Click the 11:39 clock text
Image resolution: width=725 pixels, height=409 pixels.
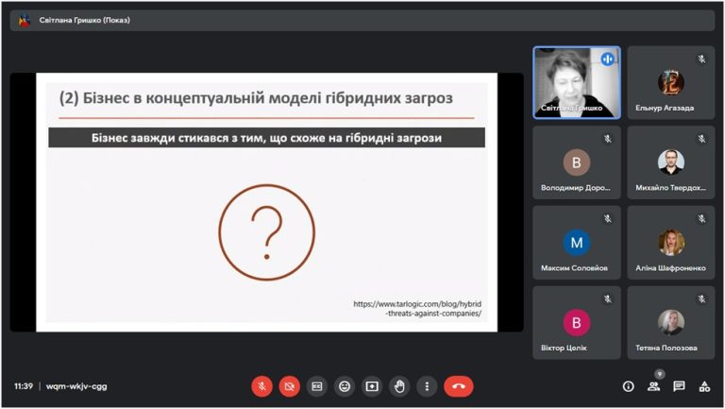[23, 386]
